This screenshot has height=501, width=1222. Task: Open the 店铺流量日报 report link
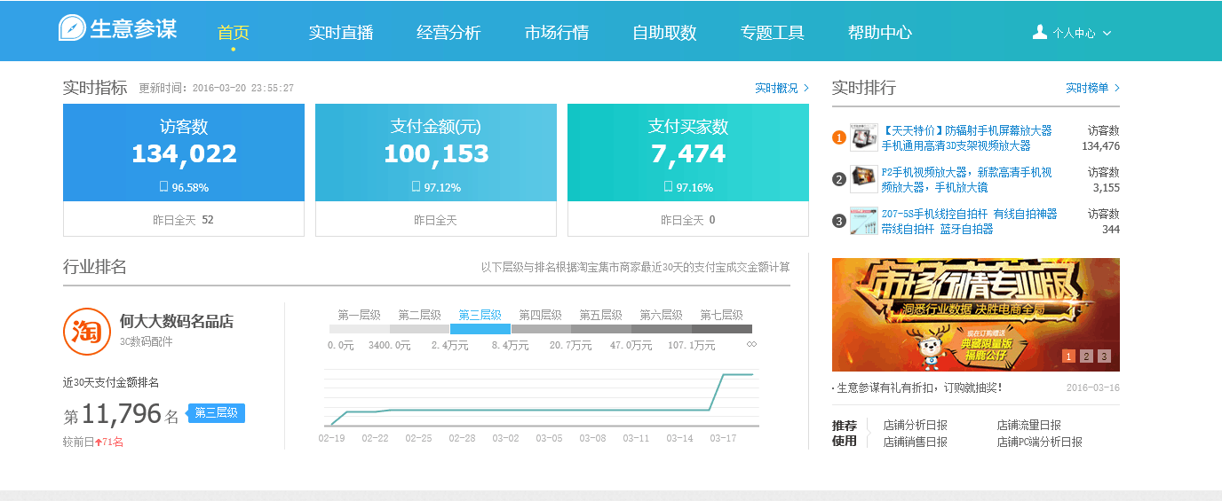point(1028,426)
